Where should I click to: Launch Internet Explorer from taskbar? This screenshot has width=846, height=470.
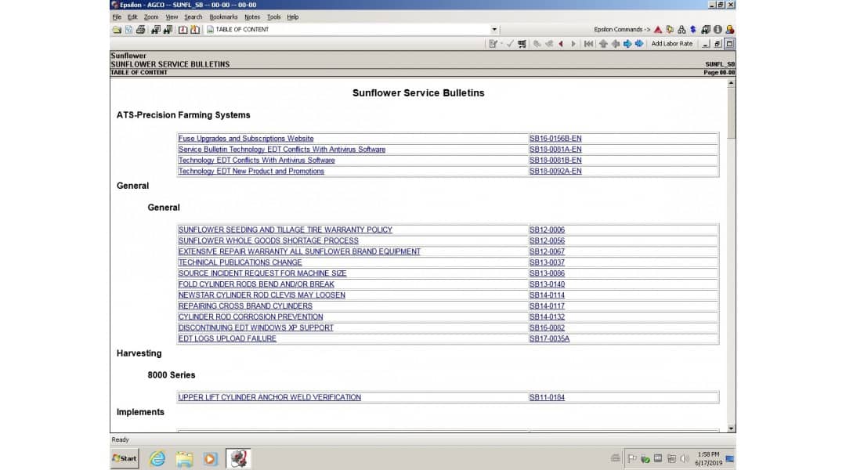click(157, 459)
